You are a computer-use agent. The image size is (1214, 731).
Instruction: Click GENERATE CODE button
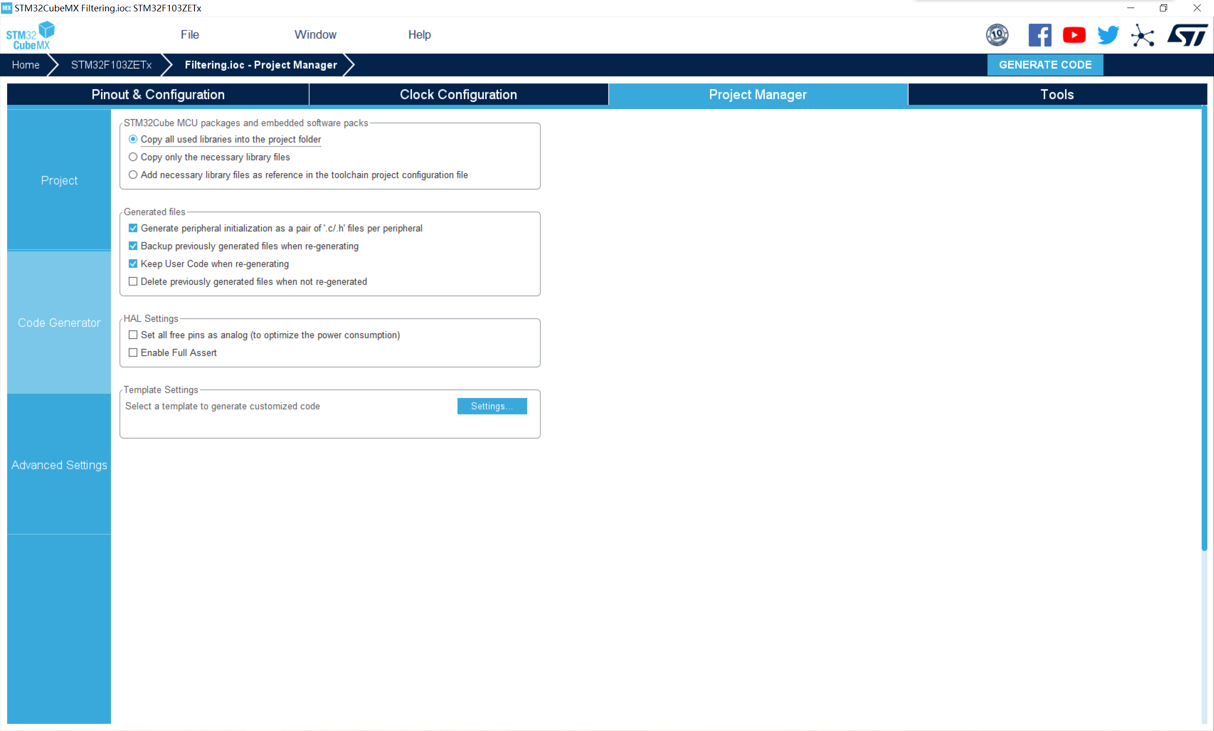(1044, 64)
